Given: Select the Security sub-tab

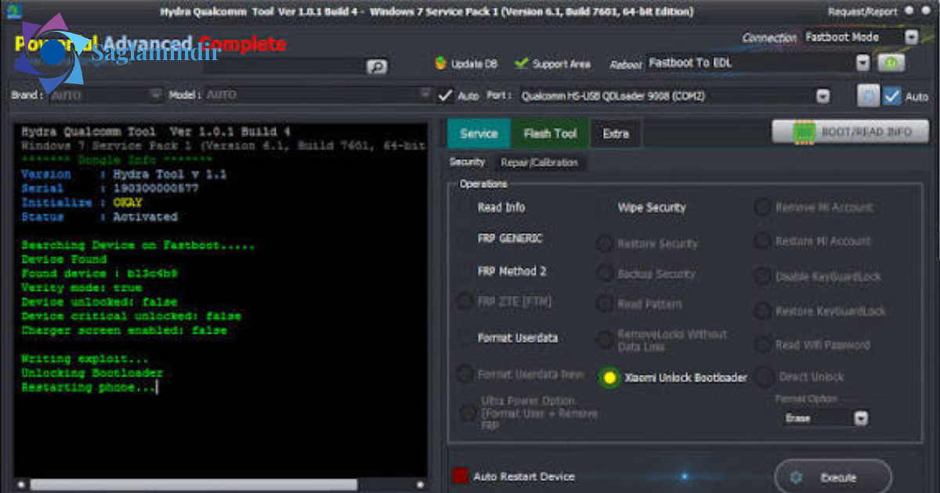Looking at the screenshot, I should [x=467, y=162].
